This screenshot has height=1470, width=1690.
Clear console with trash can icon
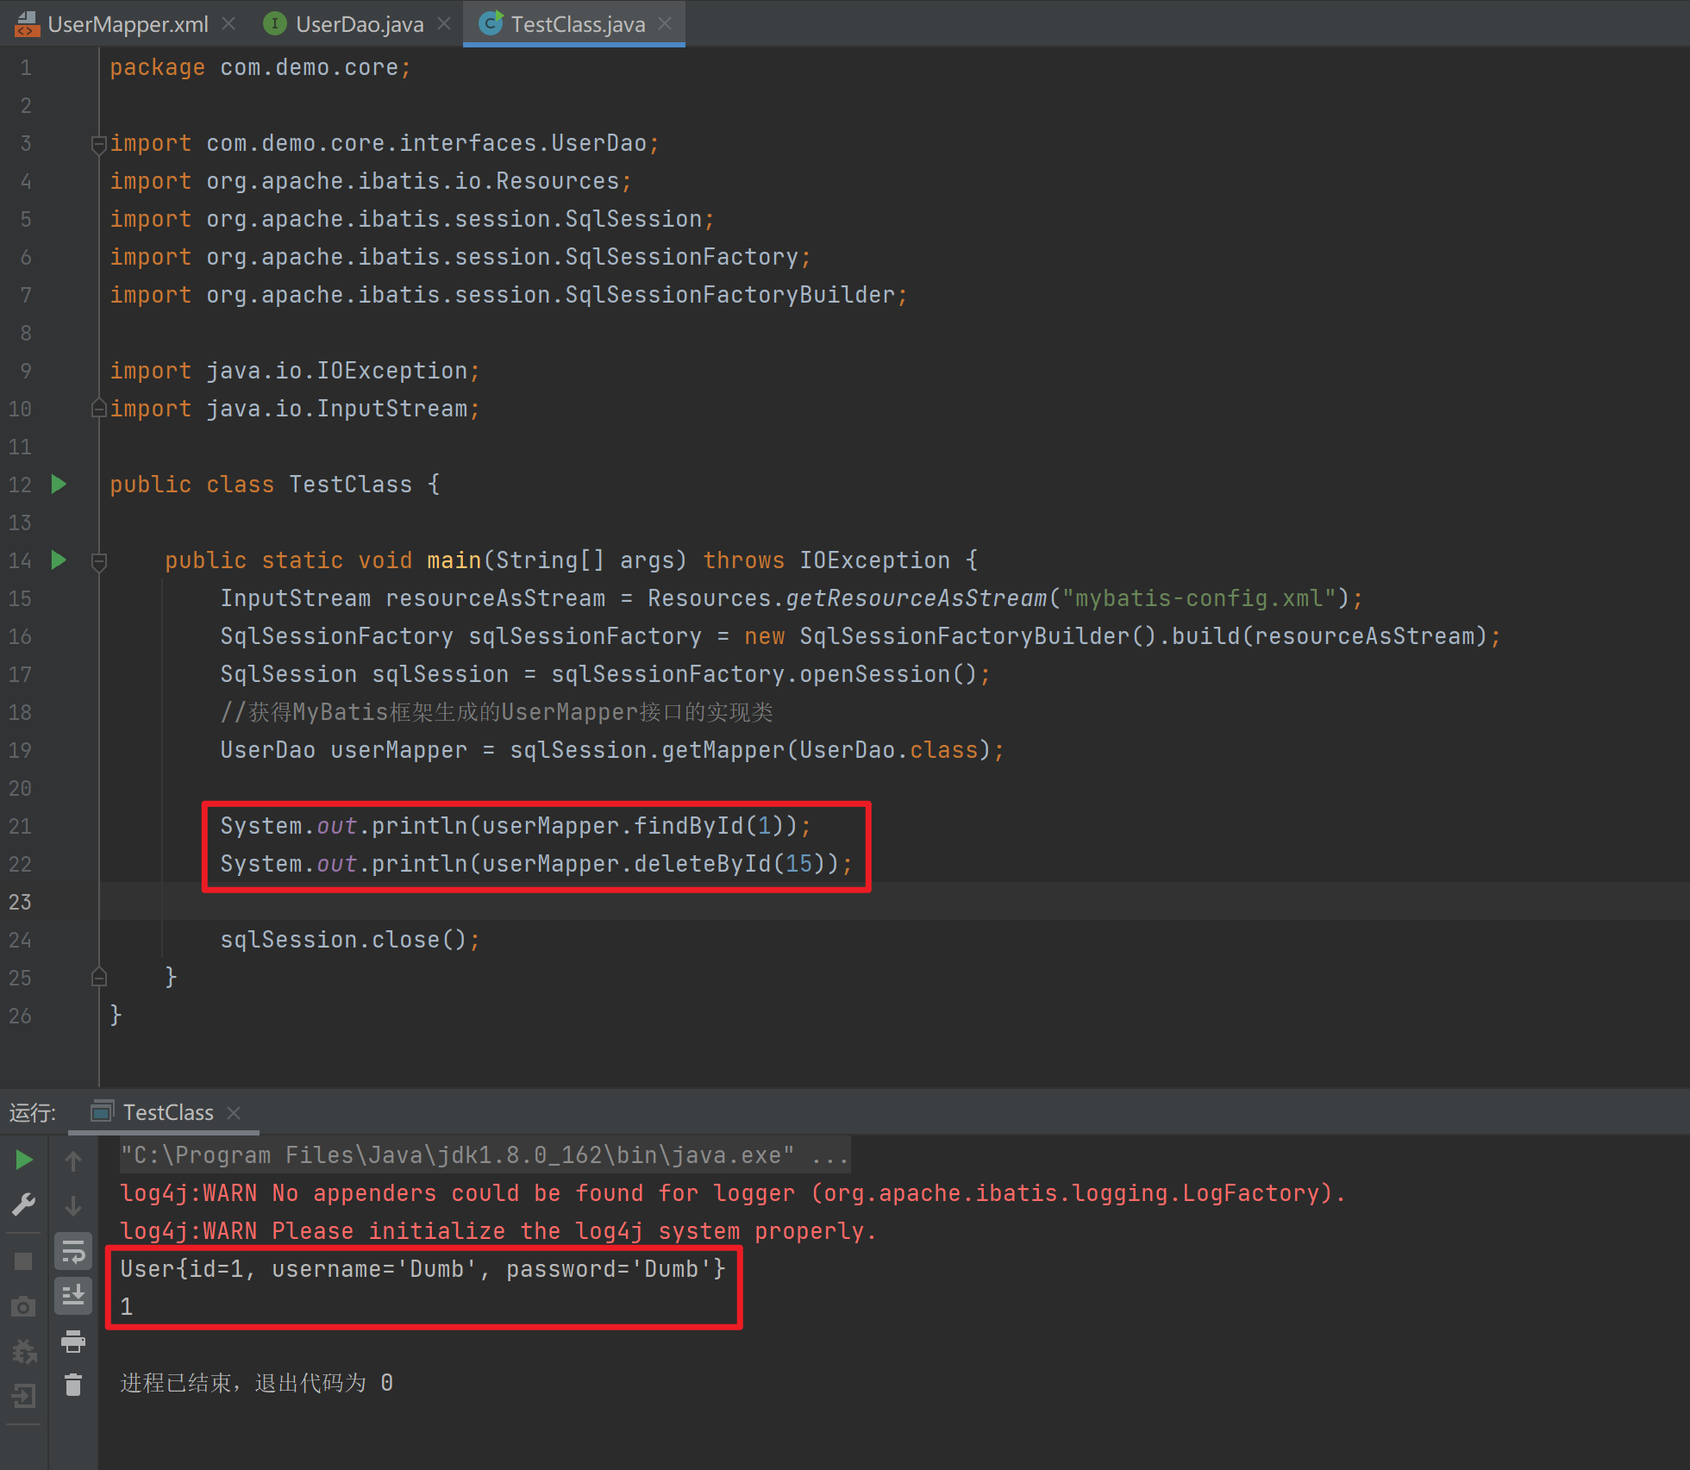(x=73, y=1385)
